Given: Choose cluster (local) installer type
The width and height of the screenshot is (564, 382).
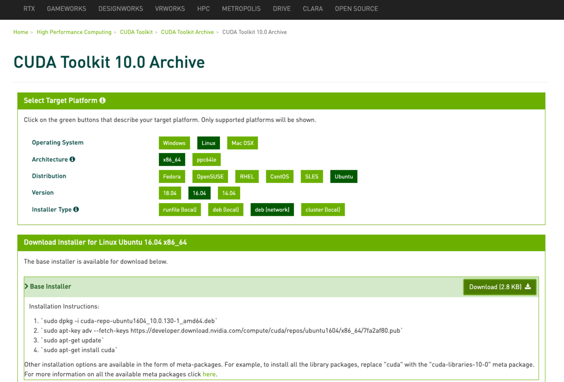Looking at the screenshot, I should point(323,210).
